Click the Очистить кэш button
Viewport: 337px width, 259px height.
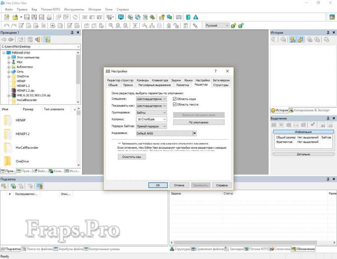coord(132,157)
